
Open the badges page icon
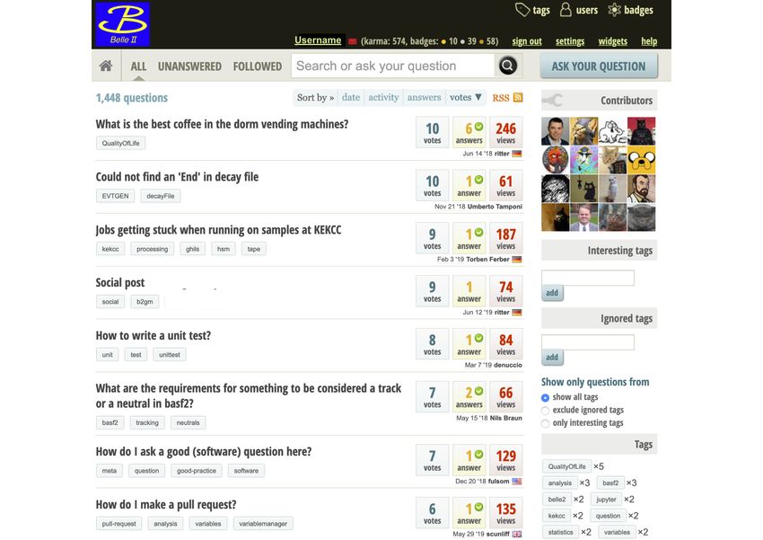(615, 10)
